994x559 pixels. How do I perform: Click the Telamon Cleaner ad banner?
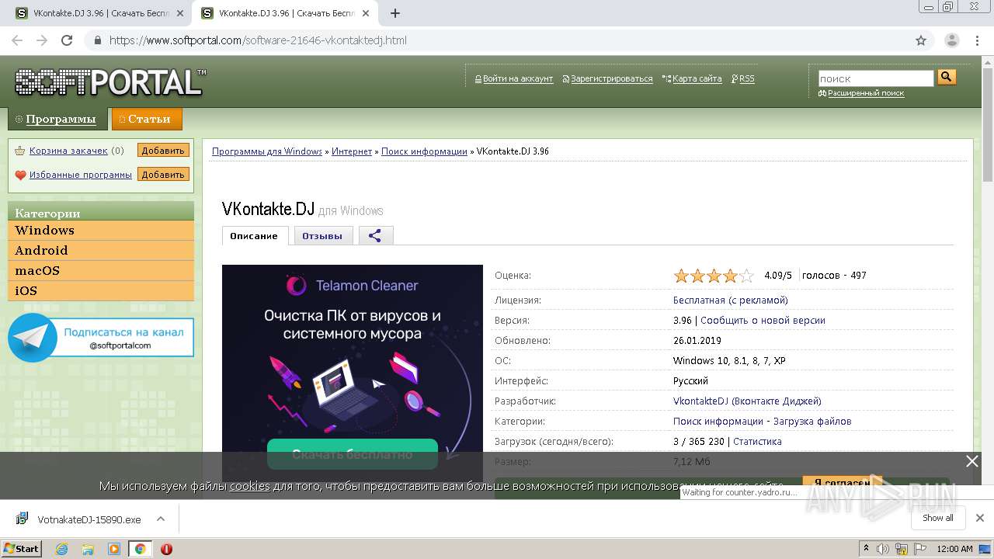tap(353, 373)
